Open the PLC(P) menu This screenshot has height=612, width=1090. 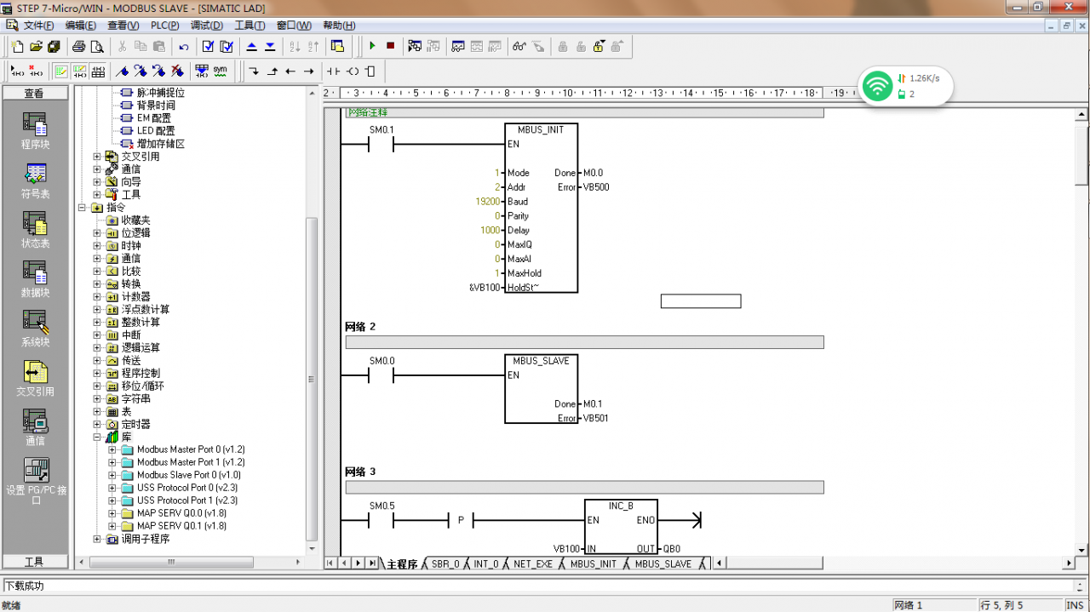pos(165,26)
